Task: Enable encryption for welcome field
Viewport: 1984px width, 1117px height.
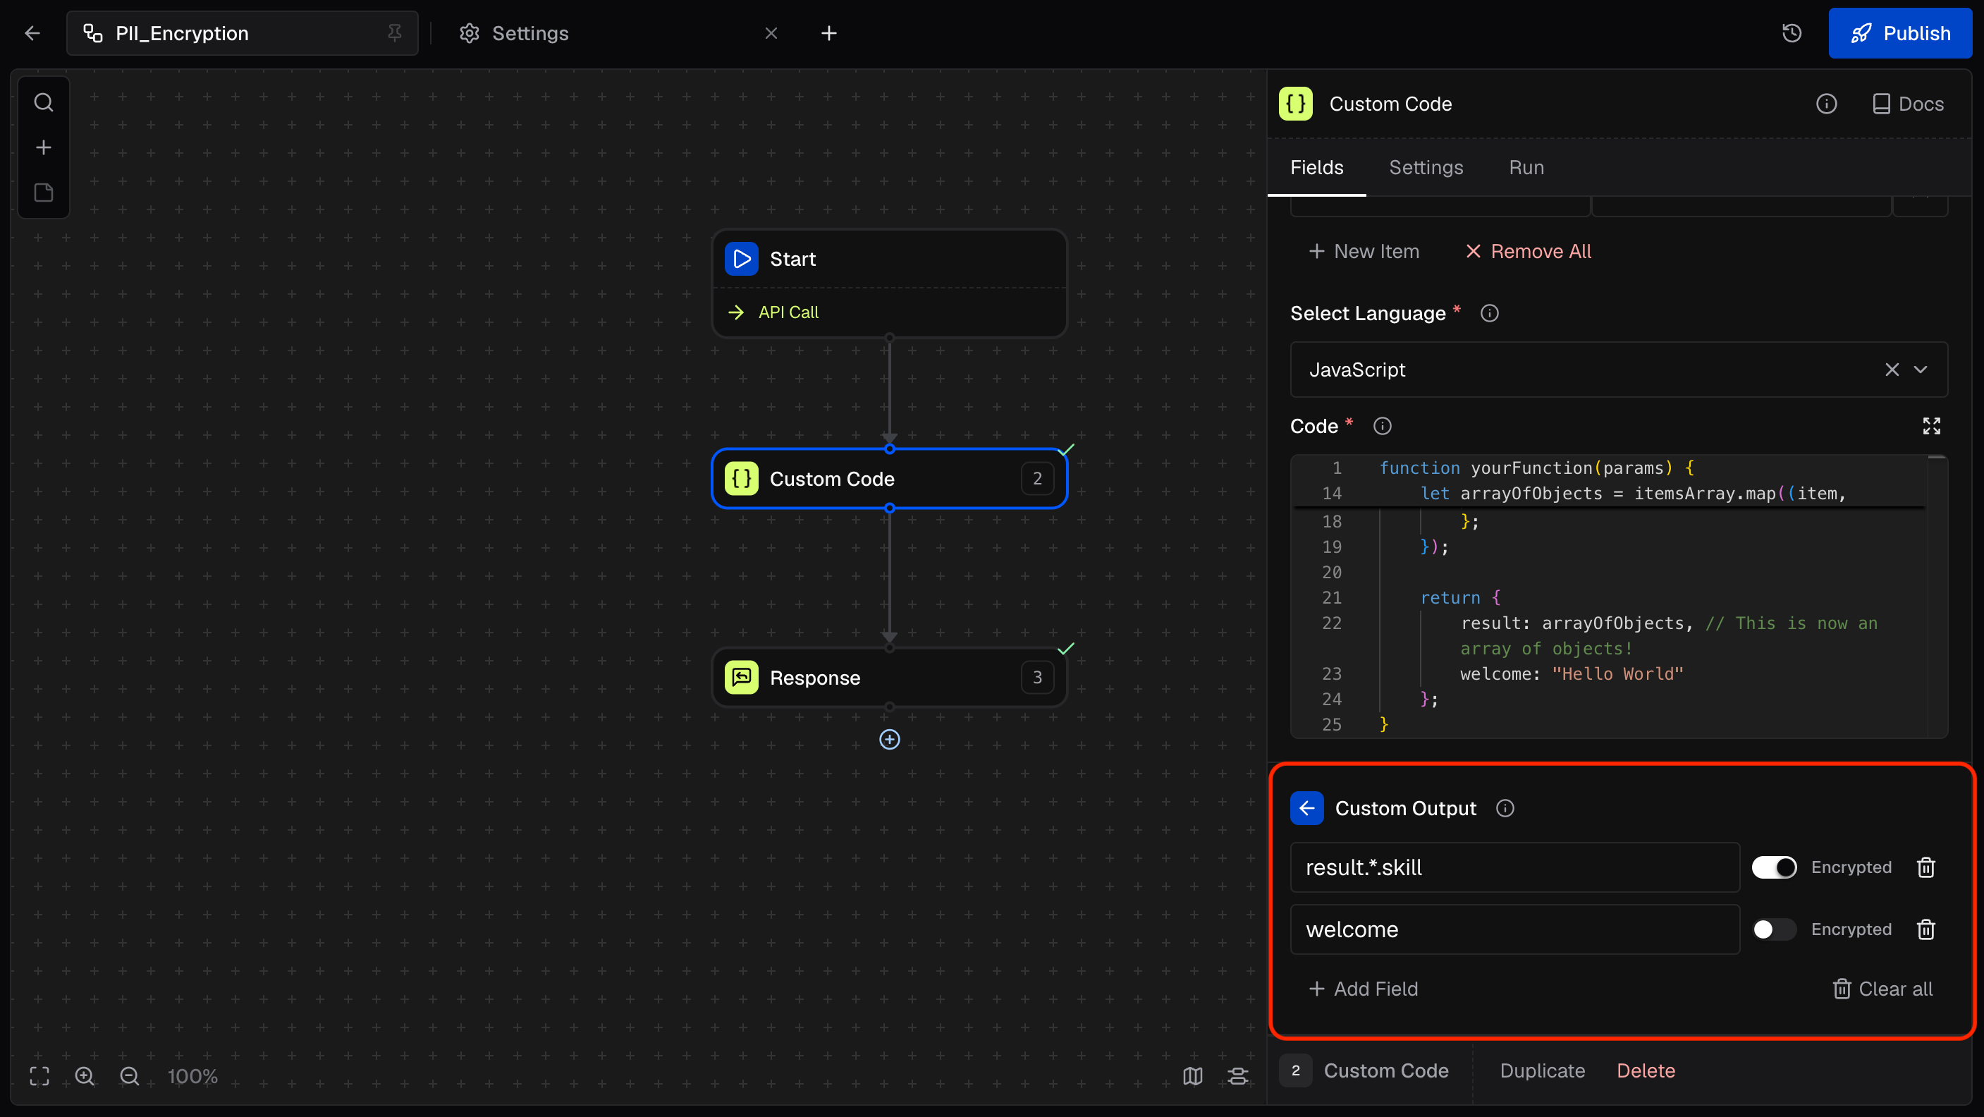Action: (x=1774, y=929)
